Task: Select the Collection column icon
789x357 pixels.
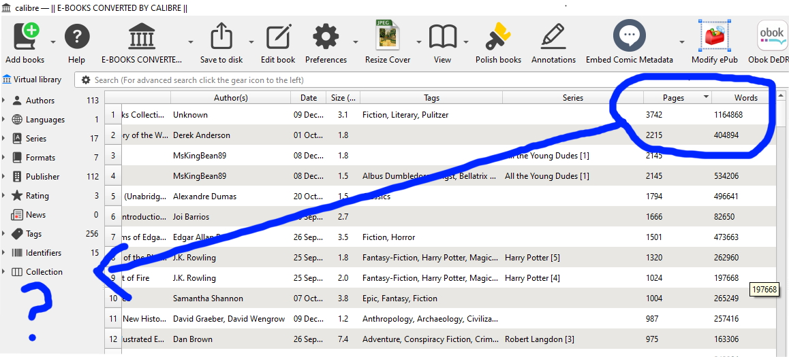Action: pyautogui.click(x=17, y=271)
